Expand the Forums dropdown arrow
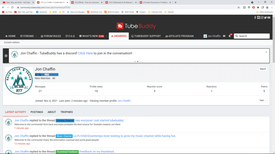275x154 pixels. [36, 36]
